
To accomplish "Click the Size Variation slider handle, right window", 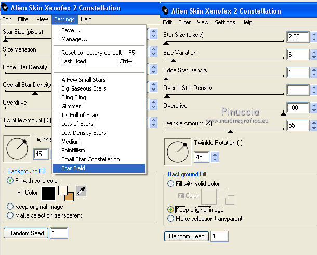I will 173,61.
